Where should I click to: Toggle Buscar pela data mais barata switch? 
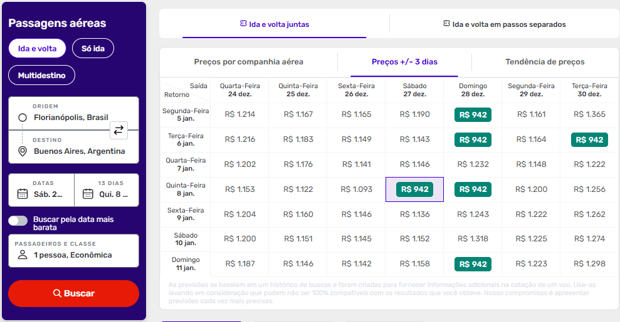[x=18, y=220]
